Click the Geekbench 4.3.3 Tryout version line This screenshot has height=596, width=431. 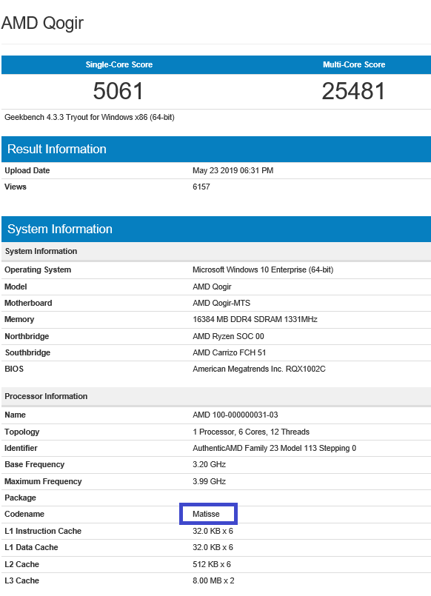click(x=90, y=118)
